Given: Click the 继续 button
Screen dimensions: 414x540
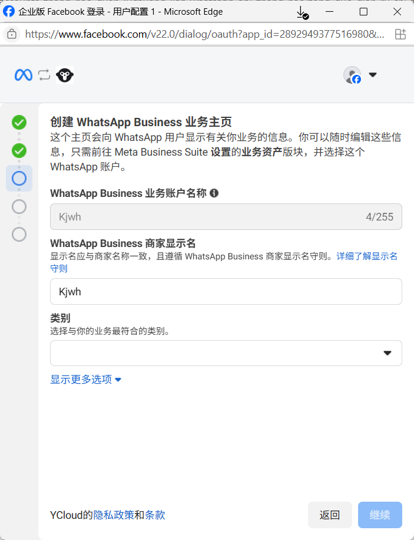Looking at the screenshot, I should pos(380,515).
